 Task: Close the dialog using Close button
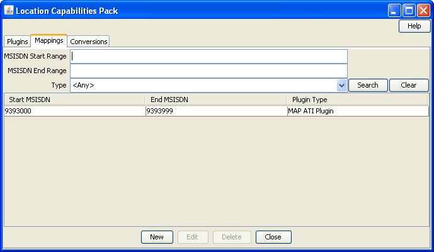(x=273, y=237)
